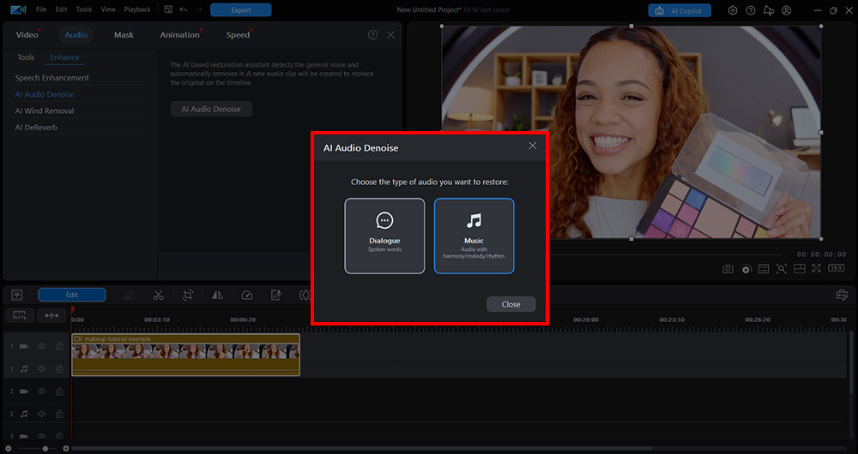This screenshot has width=858, height=454.
Task: Open the File menu
Action: point(41,9)
